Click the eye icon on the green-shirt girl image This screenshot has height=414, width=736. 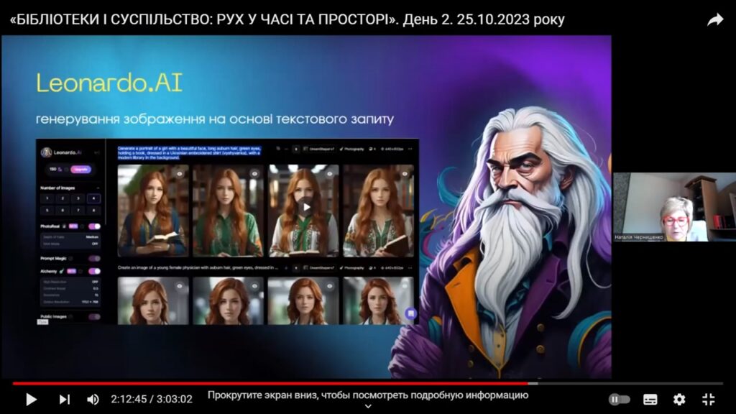(x=255, y=174)
